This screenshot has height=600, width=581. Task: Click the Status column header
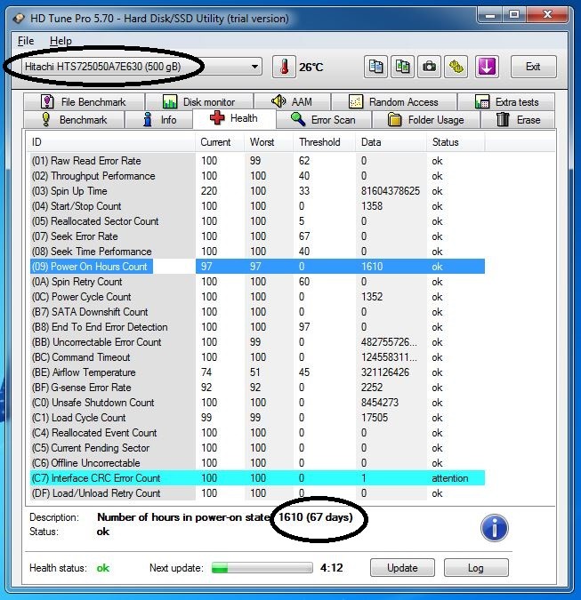point(456,142)
